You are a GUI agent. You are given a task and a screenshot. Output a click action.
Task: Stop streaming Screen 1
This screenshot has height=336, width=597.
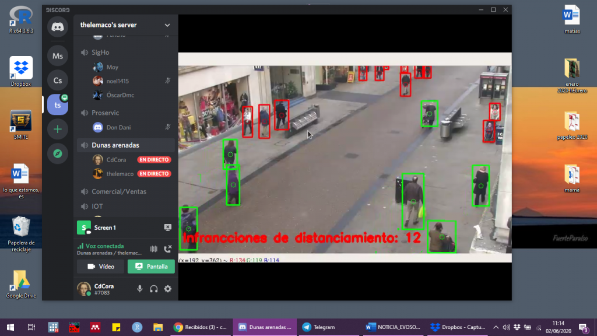[x=168, y=228]
